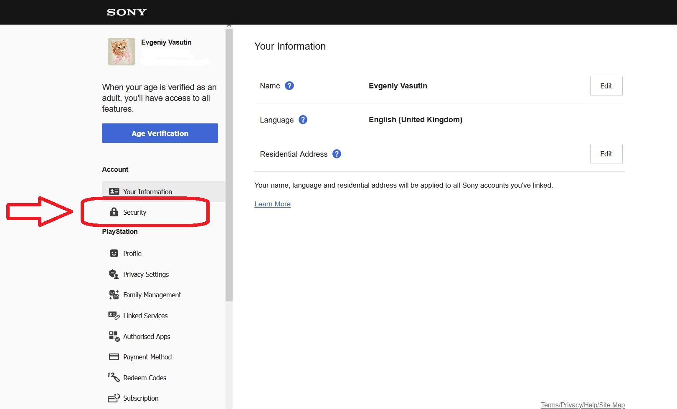Screen dimensions: 677x409
Task: Start Age Verification
Action: tap(160, 133)
